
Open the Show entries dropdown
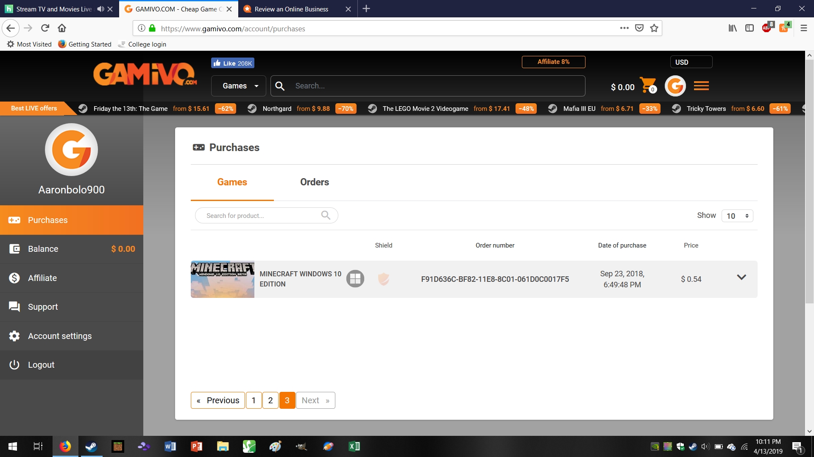pyautogui.click(x=737, y=216)
